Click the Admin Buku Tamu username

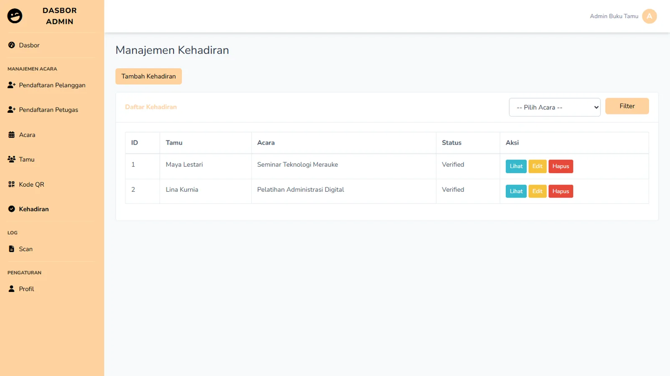click(614, 16)
